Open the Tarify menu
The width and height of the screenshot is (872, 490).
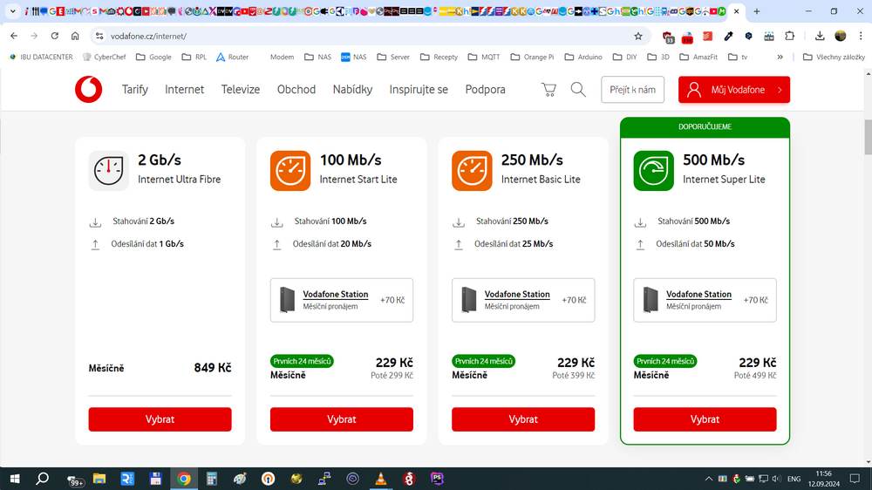coord(135,90)
